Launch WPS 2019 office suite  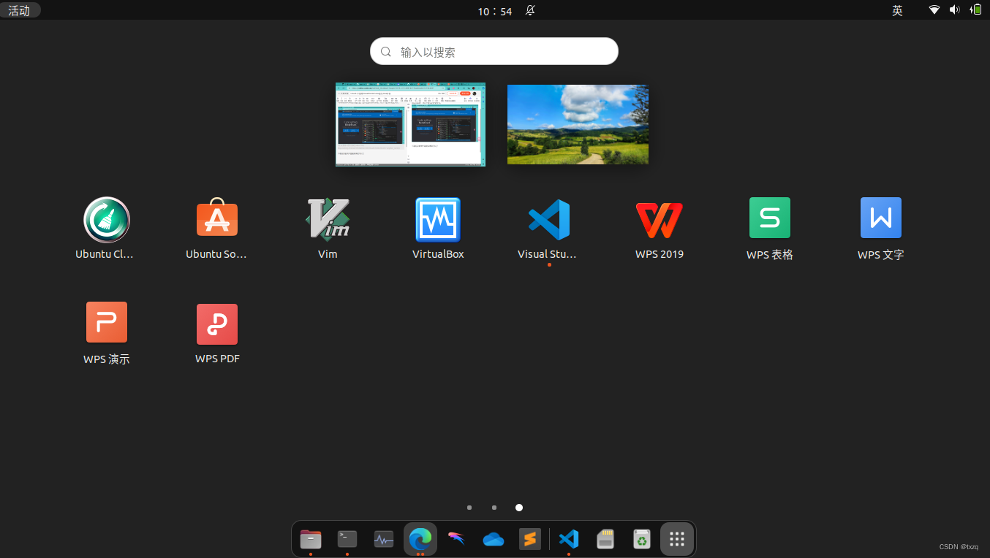pyautogui.click(x=660, y=220)
